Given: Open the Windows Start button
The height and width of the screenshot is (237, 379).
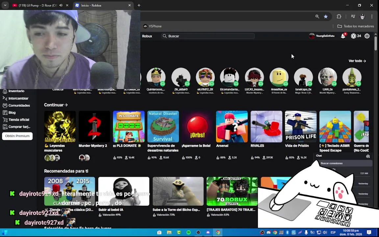Looking at the screenshot, I should (x=5, y=233).
